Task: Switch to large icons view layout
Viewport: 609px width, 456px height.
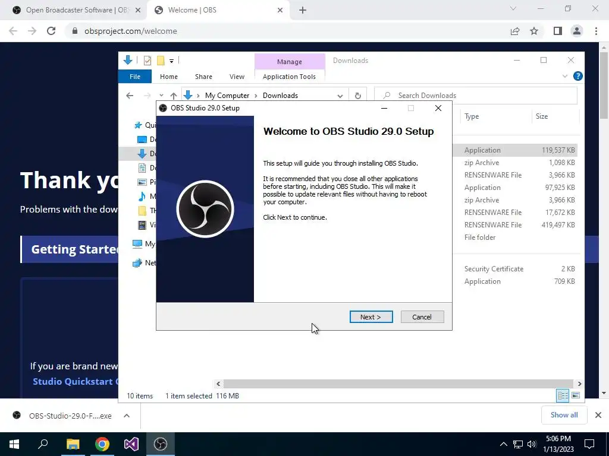Action: click(576, 395)
